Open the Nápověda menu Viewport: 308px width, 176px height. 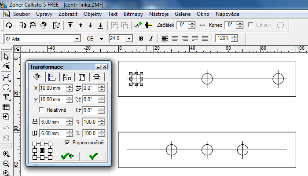pos(227,14)
